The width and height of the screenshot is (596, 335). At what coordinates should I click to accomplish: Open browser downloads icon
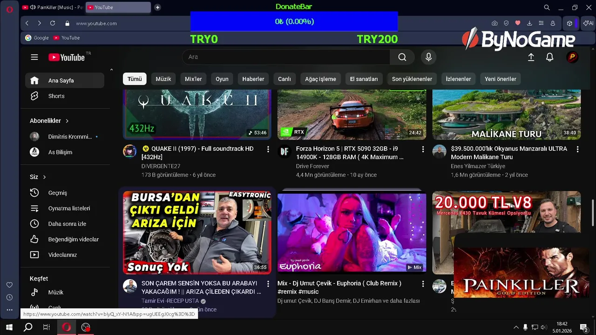(529, 23)
